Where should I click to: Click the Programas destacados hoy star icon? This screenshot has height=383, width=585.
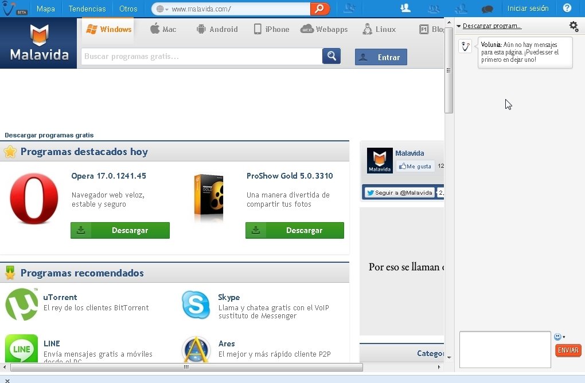[x=10, y=152]
